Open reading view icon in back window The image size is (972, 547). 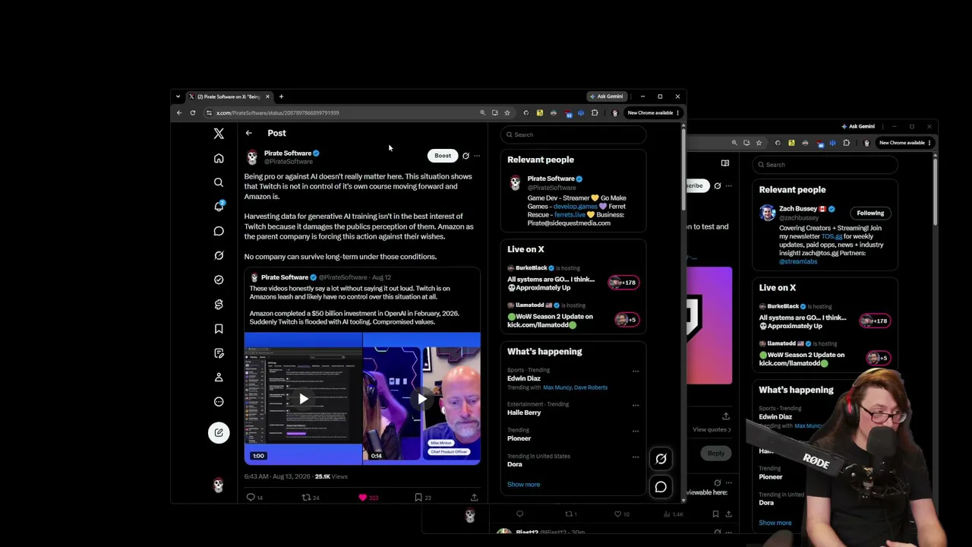[x=725, y=163]
